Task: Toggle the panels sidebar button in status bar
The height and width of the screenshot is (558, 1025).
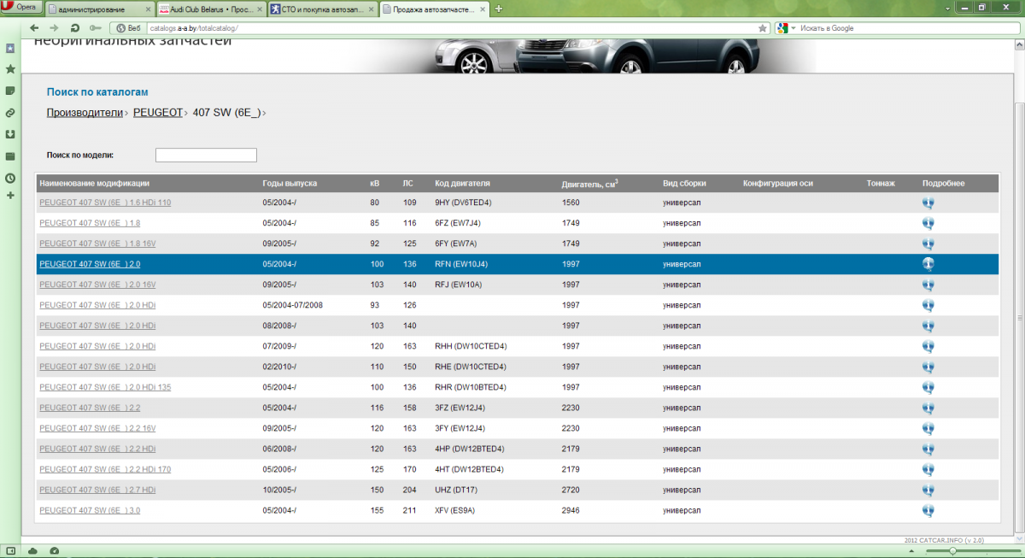Action: click(10, 550)
